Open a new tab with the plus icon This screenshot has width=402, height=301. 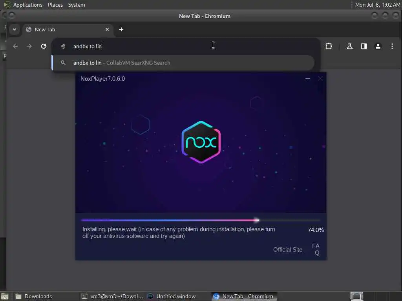(121, 29)
